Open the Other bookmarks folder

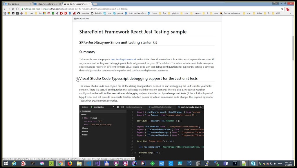[258, 13]
